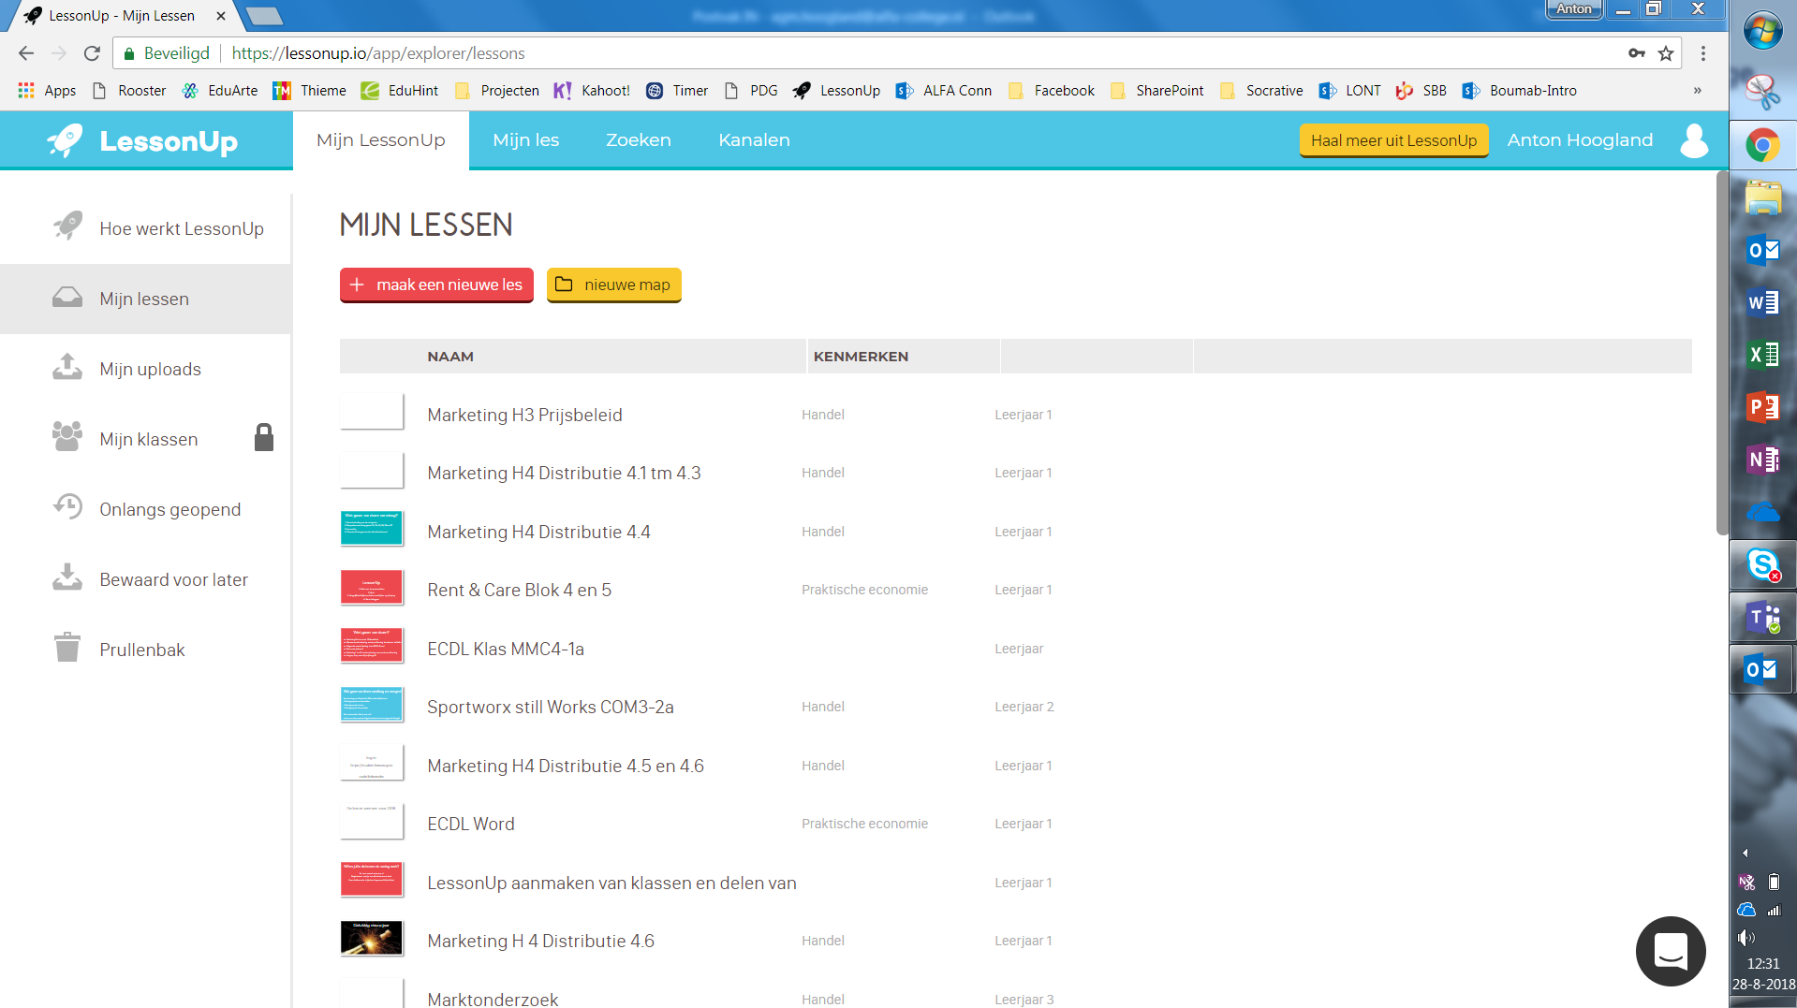Image resolution: width=1797 pixels, height=1008 pixels.
Task: Toggle the bookmark star in the address bar
Action: point(1666,53)
